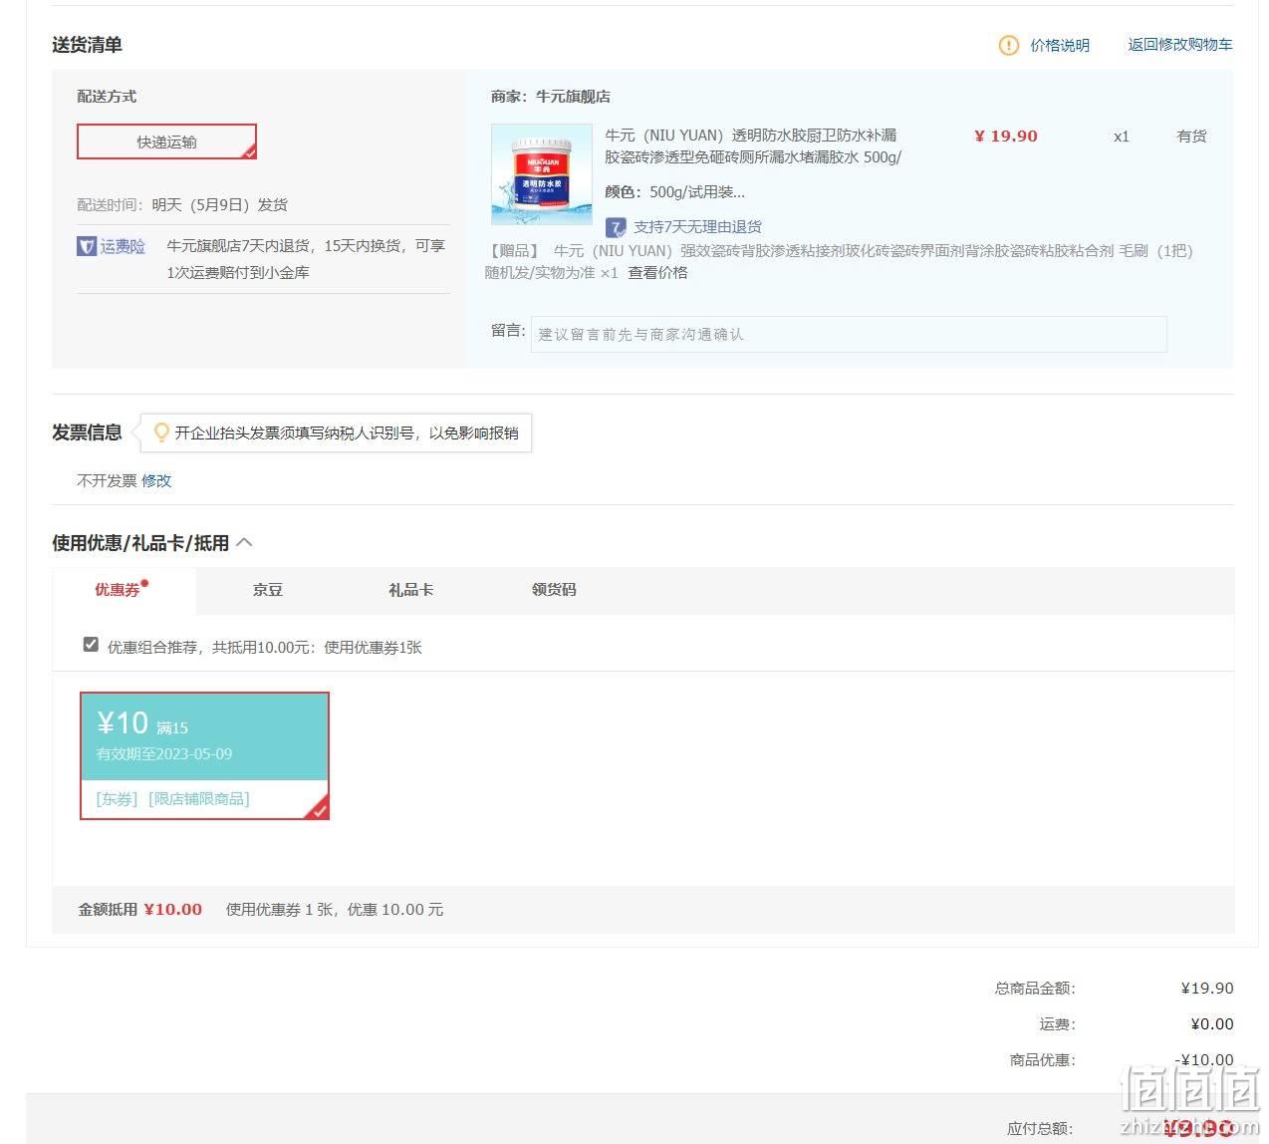Open the 牛元 透明防水胶 product title

pos(753,145)
